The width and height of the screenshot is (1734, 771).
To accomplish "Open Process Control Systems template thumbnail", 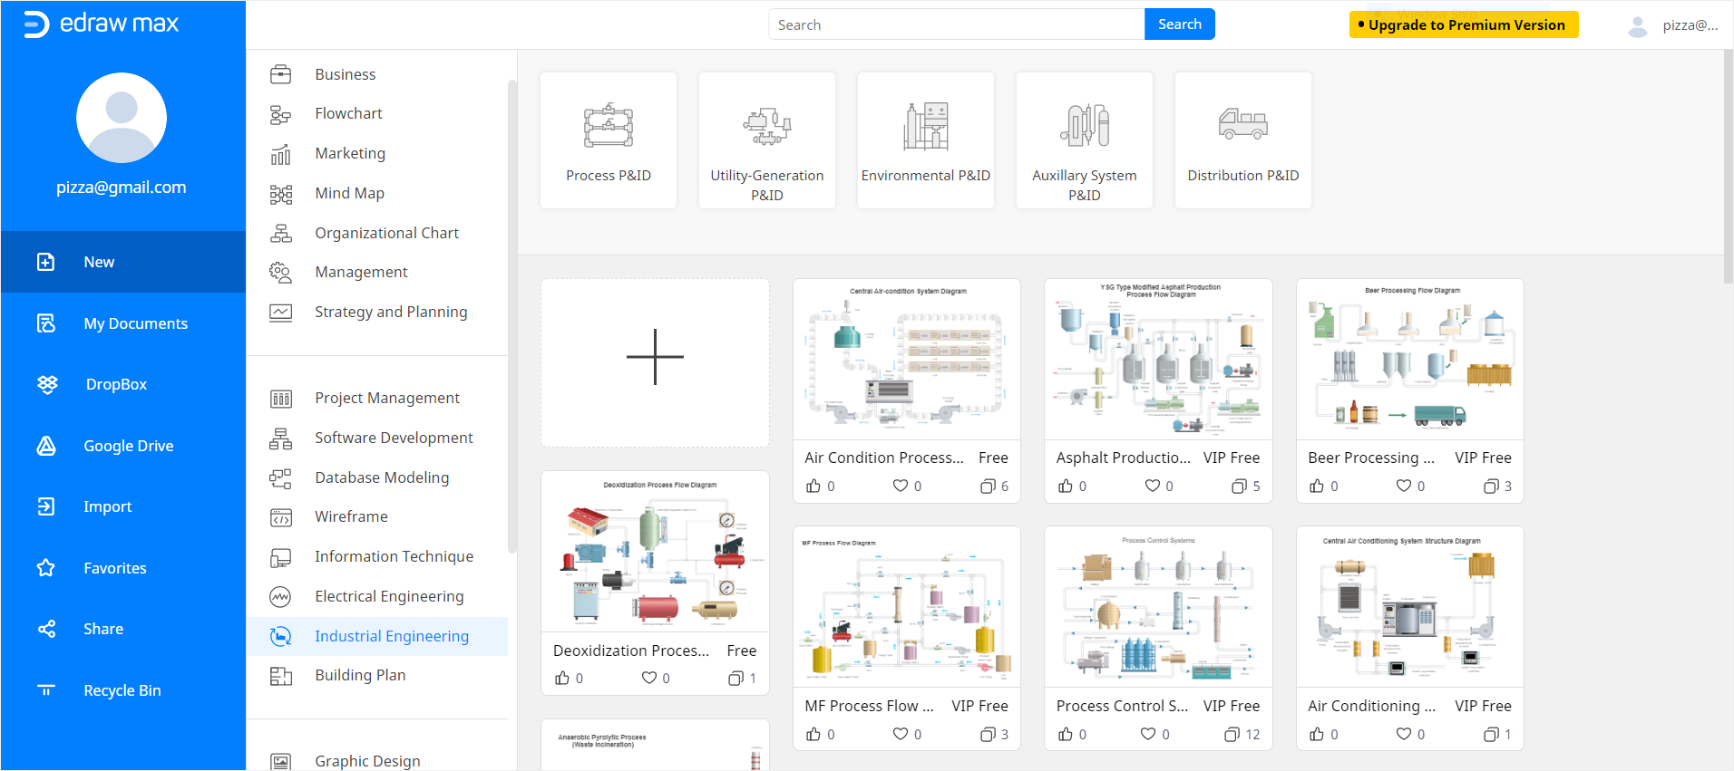I will pos(1158,607).
